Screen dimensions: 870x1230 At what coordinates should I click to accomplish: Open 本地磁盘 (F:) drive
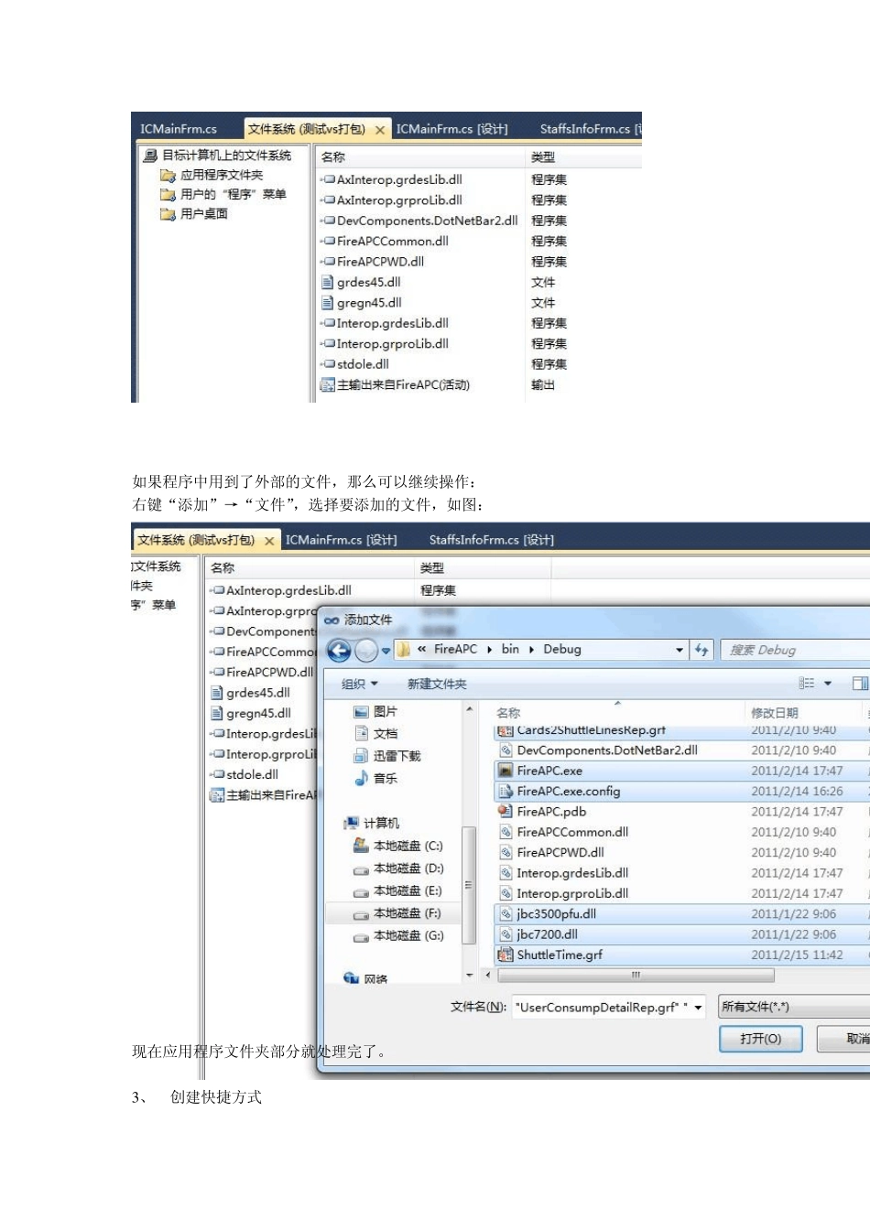pyautogui.click(x=398, y=913)
